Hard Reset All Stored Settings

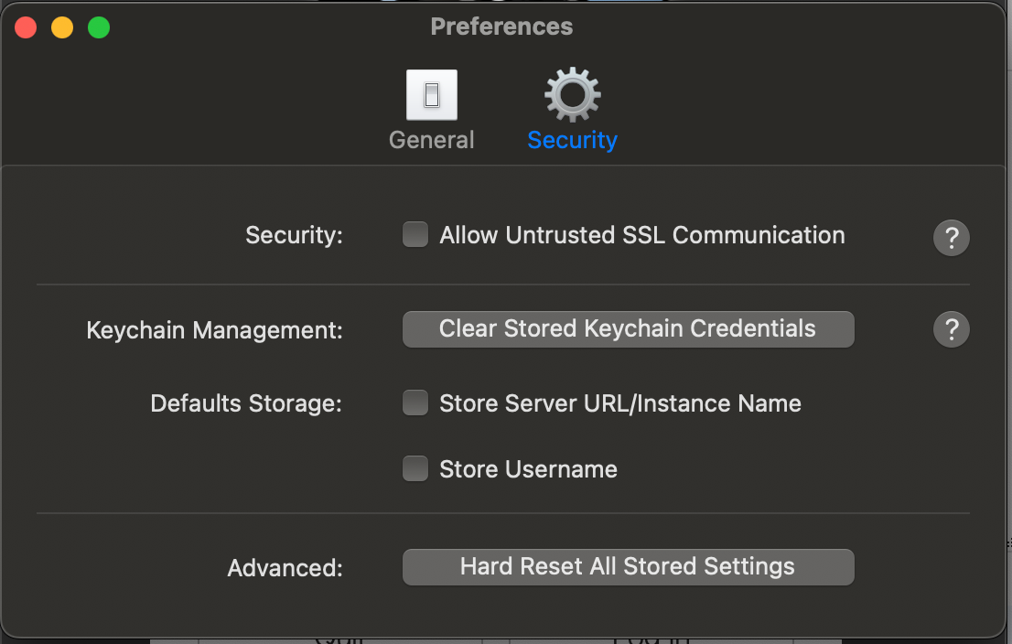(x=629, y=567)
